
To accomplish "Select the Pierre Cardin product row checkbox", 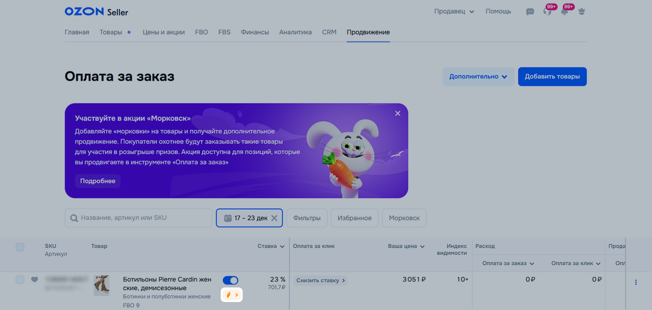I will [x=20, y=279].
